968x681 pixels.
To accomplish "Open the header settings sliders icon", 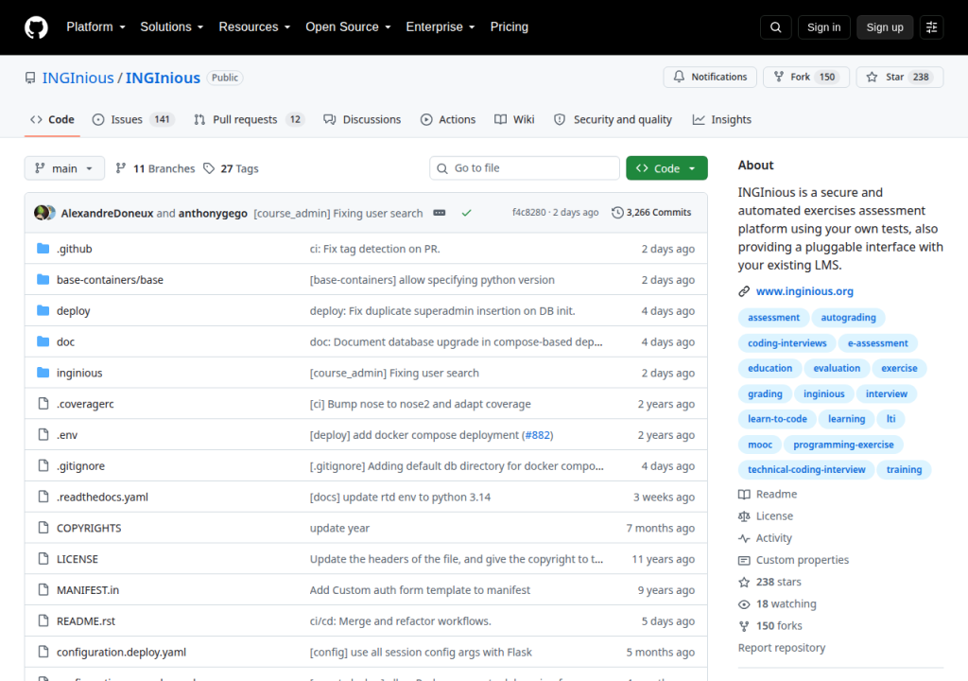I will tap(931, 27).
